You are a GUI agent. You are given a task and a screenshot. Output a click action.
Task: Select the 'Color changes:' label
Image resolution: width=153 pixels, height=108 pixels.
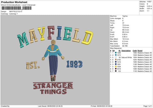[116, 18]
